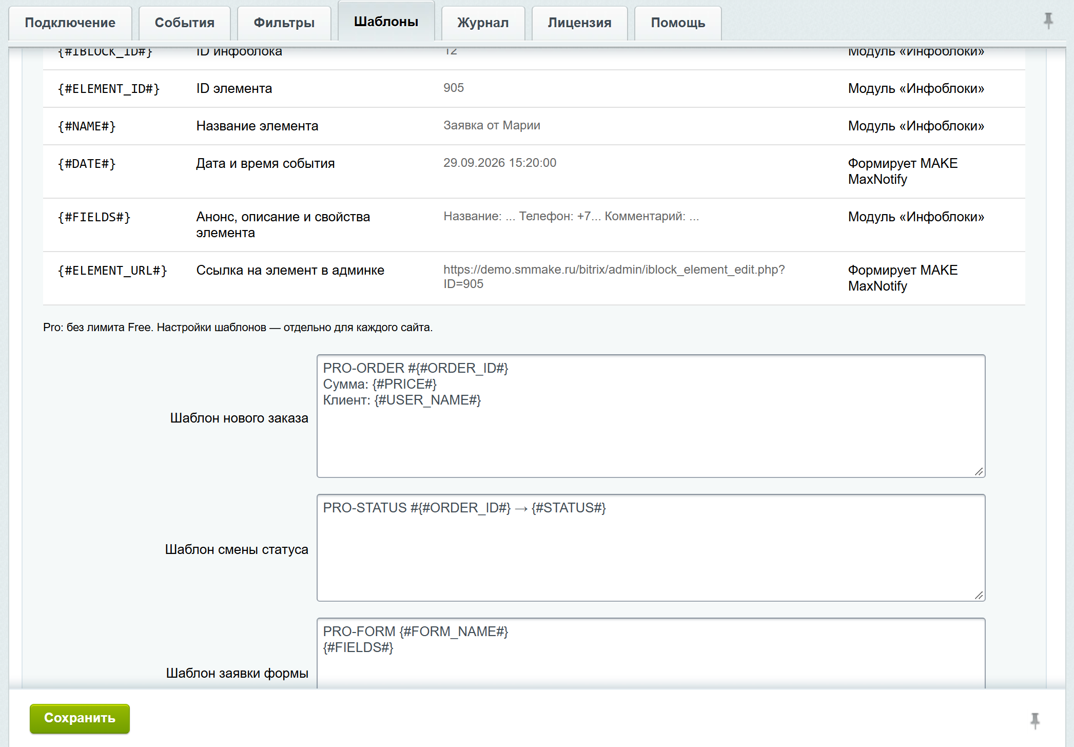1074x747 pixels.
Task: Click the 'Шаблон заявки формы' label
Action: 237,673
